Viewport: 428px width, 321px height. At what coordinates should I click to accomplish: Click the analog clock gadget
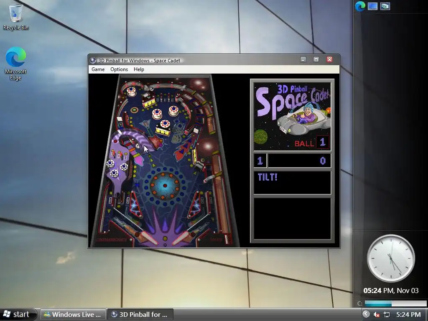coord(391,258)
